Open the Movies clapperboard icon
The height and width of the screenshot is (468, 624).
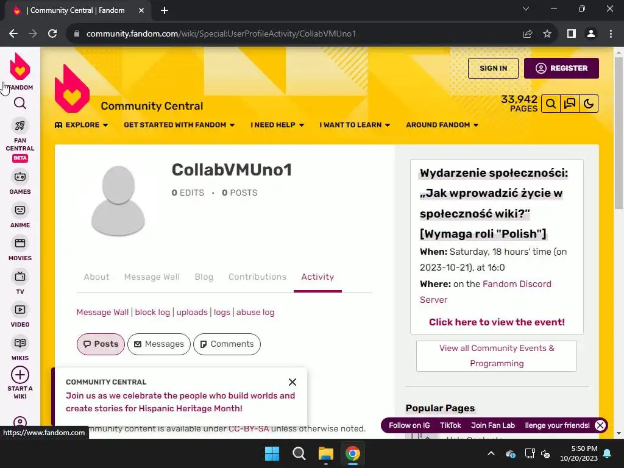point(20,243)
